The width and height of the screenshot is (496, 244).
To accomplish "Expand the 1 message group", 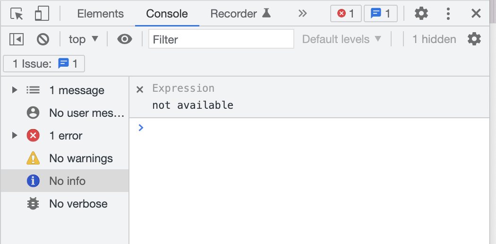I will [x=15, y=90].
